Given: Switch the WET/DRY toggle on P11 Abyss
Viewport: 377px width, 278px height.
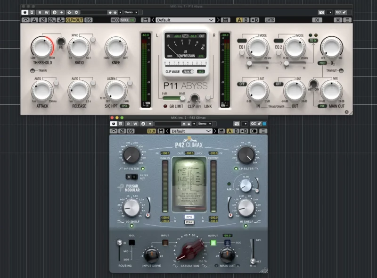Looking at the screenshot, I should coord(313,84).
